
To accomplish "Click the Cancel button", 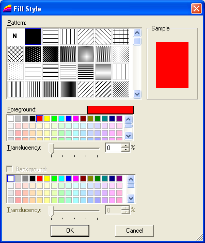I will [x=134, y=231].
